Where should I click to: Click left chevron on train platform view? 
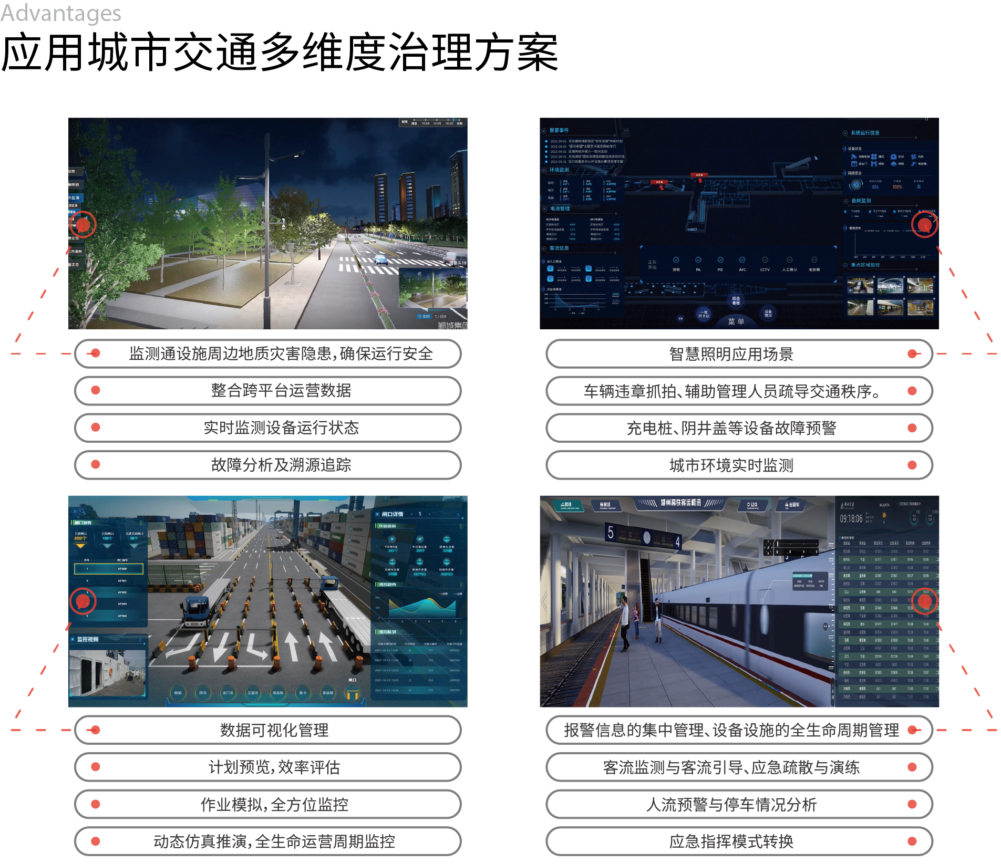[x=545, y=601]
